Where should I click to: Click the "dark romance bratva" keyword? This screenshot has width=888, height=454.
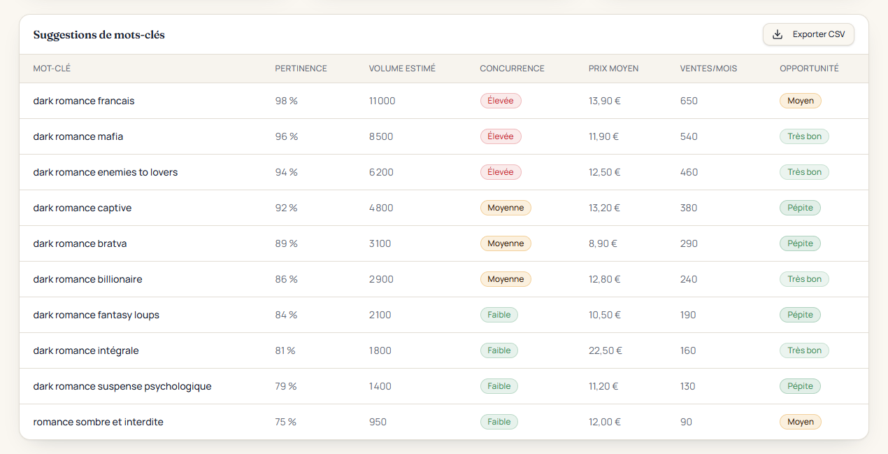point(80,243)
